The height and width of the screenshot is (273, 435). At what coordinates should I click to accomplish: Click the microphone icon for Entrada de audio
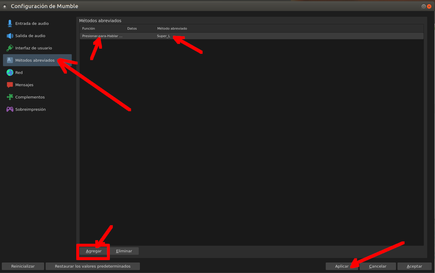point(10,23)
